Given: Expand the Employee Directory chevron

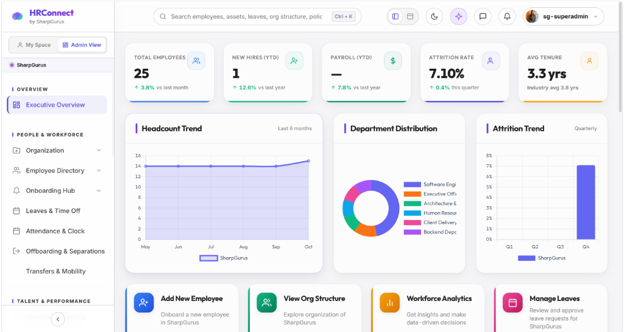Looking at the screenshot, I should (99, 170).
